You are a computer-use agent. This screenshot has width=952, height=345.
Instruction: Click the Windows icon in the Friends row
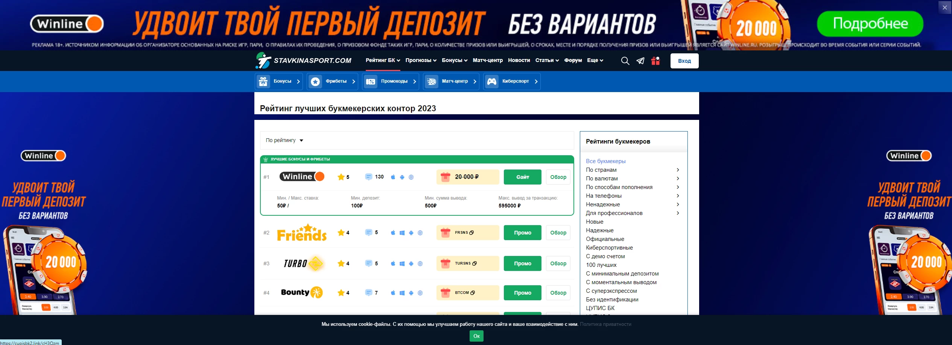pyautogui.click(x=402, y=233)
